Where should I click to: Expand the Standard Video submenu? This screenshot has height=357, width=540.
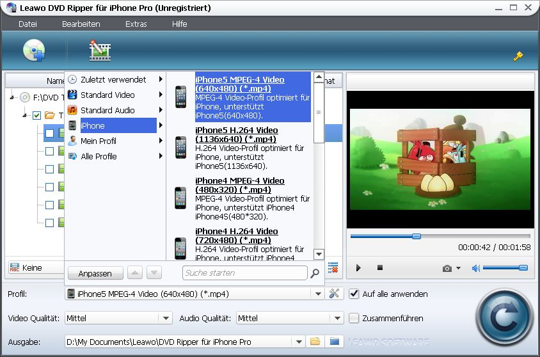[x=161, y=95]
